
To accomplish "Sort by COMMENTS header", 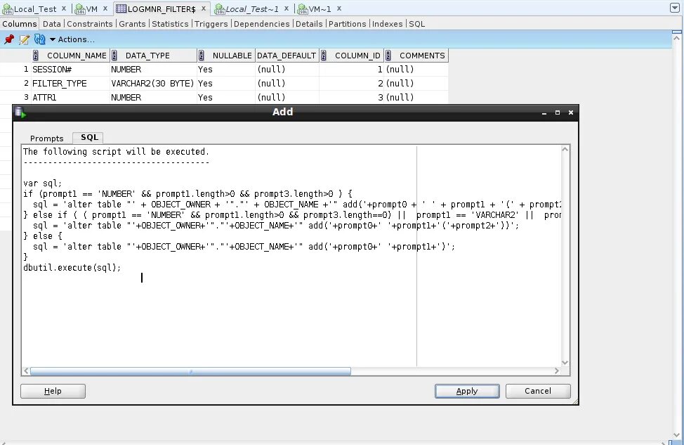I will (416, 56).
